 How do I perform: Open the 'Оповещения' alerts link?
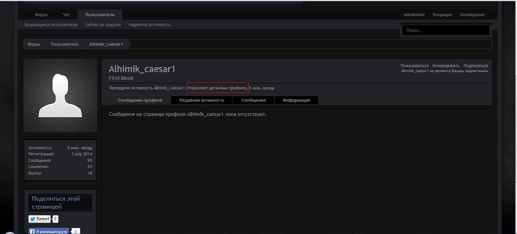(472, 15)
